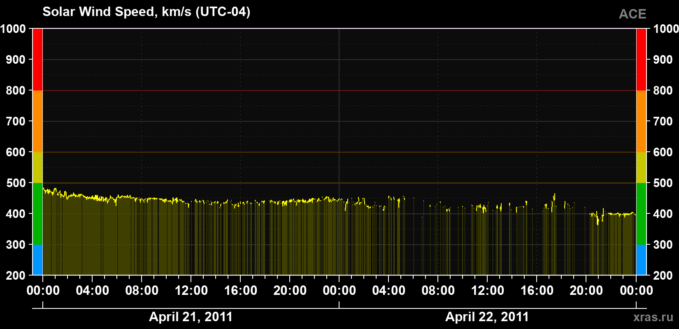Click the orange band on the right scale
The width and height of the screenshot is (679, 329).
(641, 121)
